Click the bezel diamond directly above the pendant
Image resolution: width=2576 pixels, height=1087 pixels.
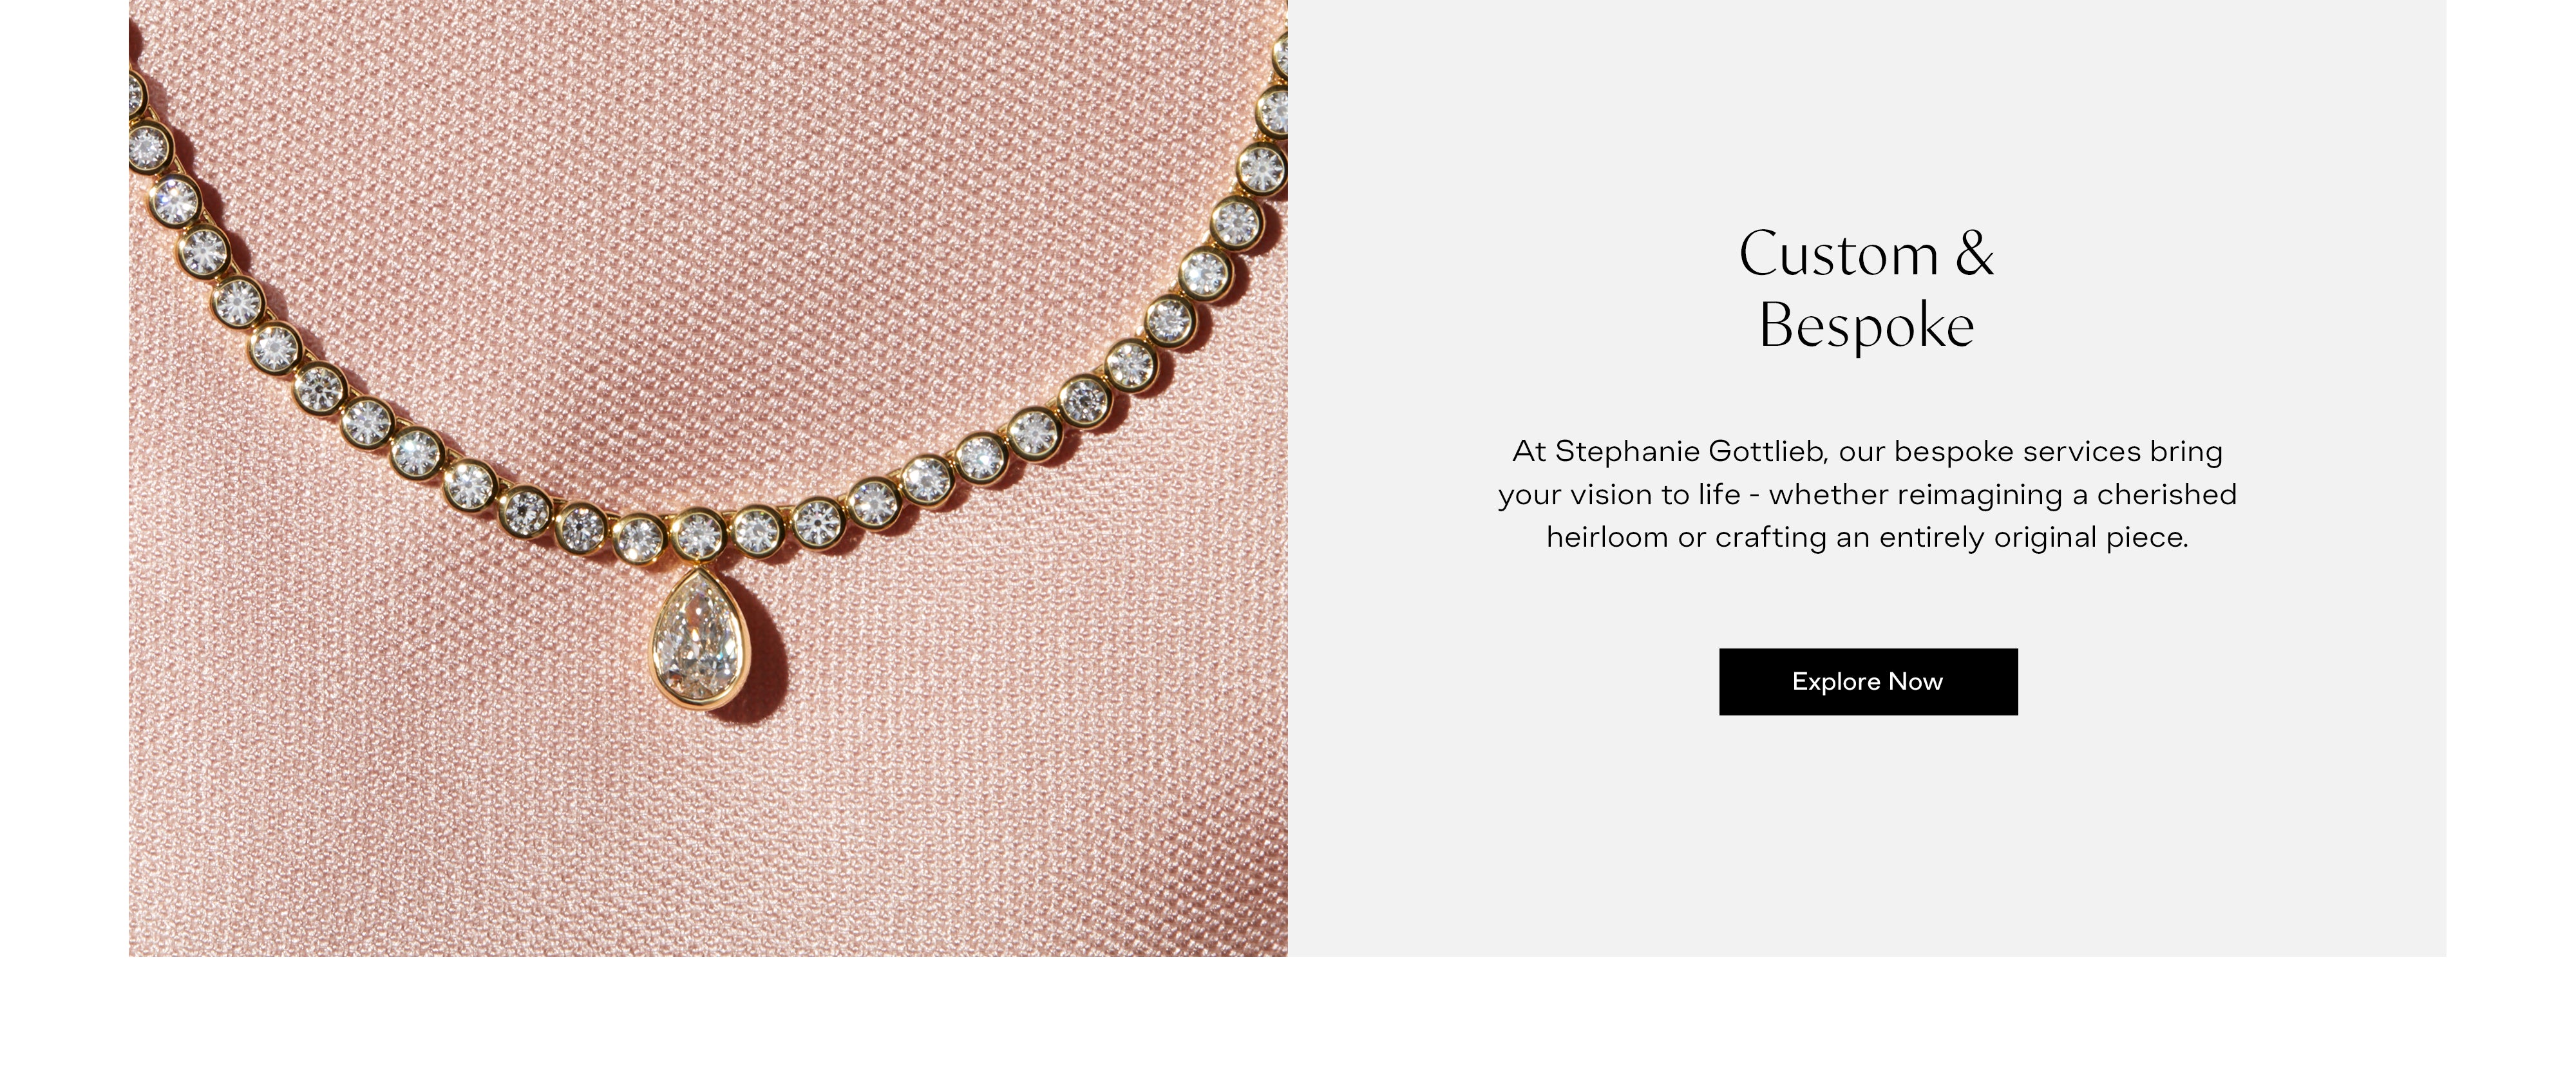click(699, 536)
